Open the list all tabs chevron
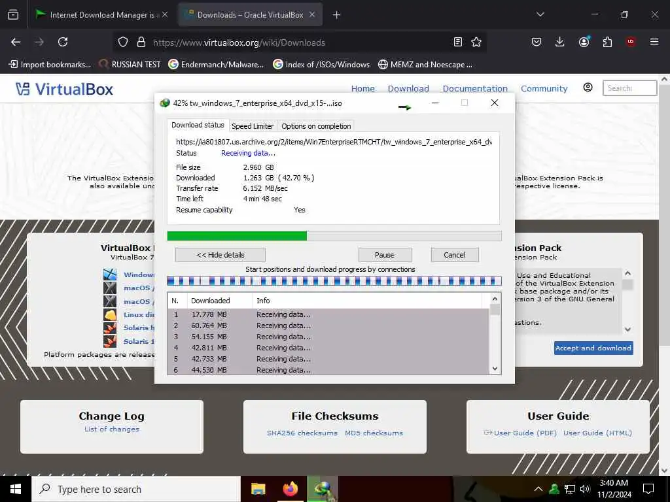 pos(540,14)
